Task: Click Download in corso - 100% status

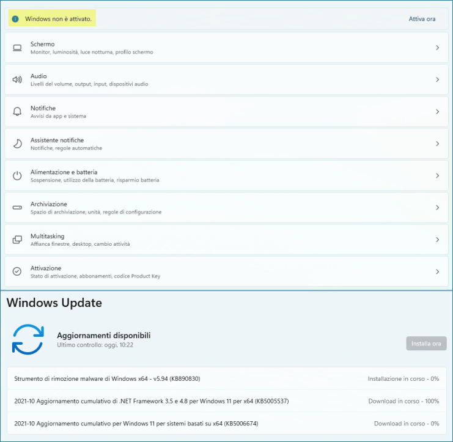Action: (403, 401)
